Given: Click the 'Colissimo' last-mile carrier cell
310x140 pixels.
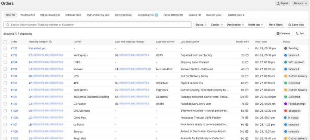Looking at the screenshot, I should pyautogui.click(x=162, y=97).
